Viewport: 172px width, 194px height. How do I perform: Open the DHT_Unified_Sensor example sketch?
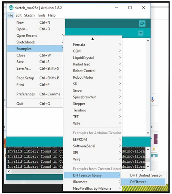click(143, 175)
